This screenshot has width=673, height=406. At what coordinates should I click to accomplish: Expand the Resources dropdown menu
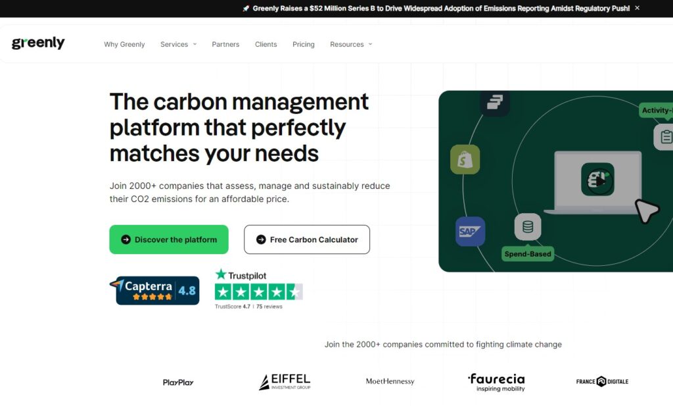click(351, 44)
